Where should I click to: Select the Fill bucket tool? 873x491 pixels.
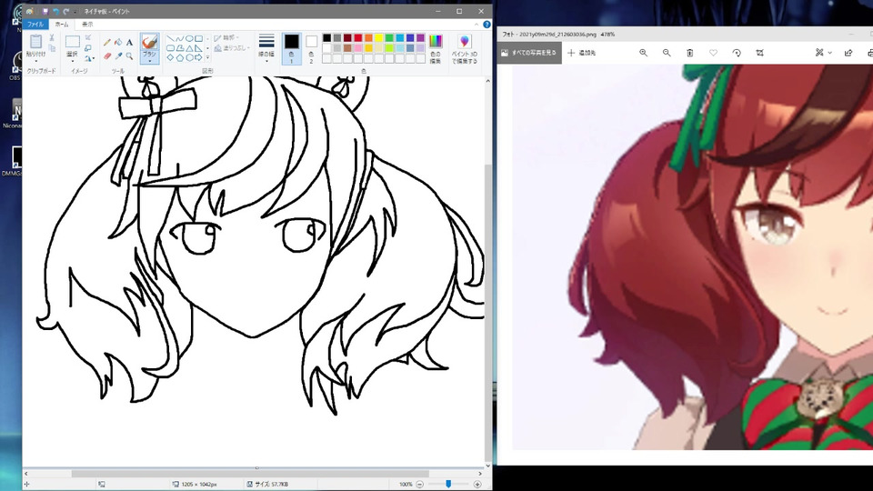click(118, 42)
